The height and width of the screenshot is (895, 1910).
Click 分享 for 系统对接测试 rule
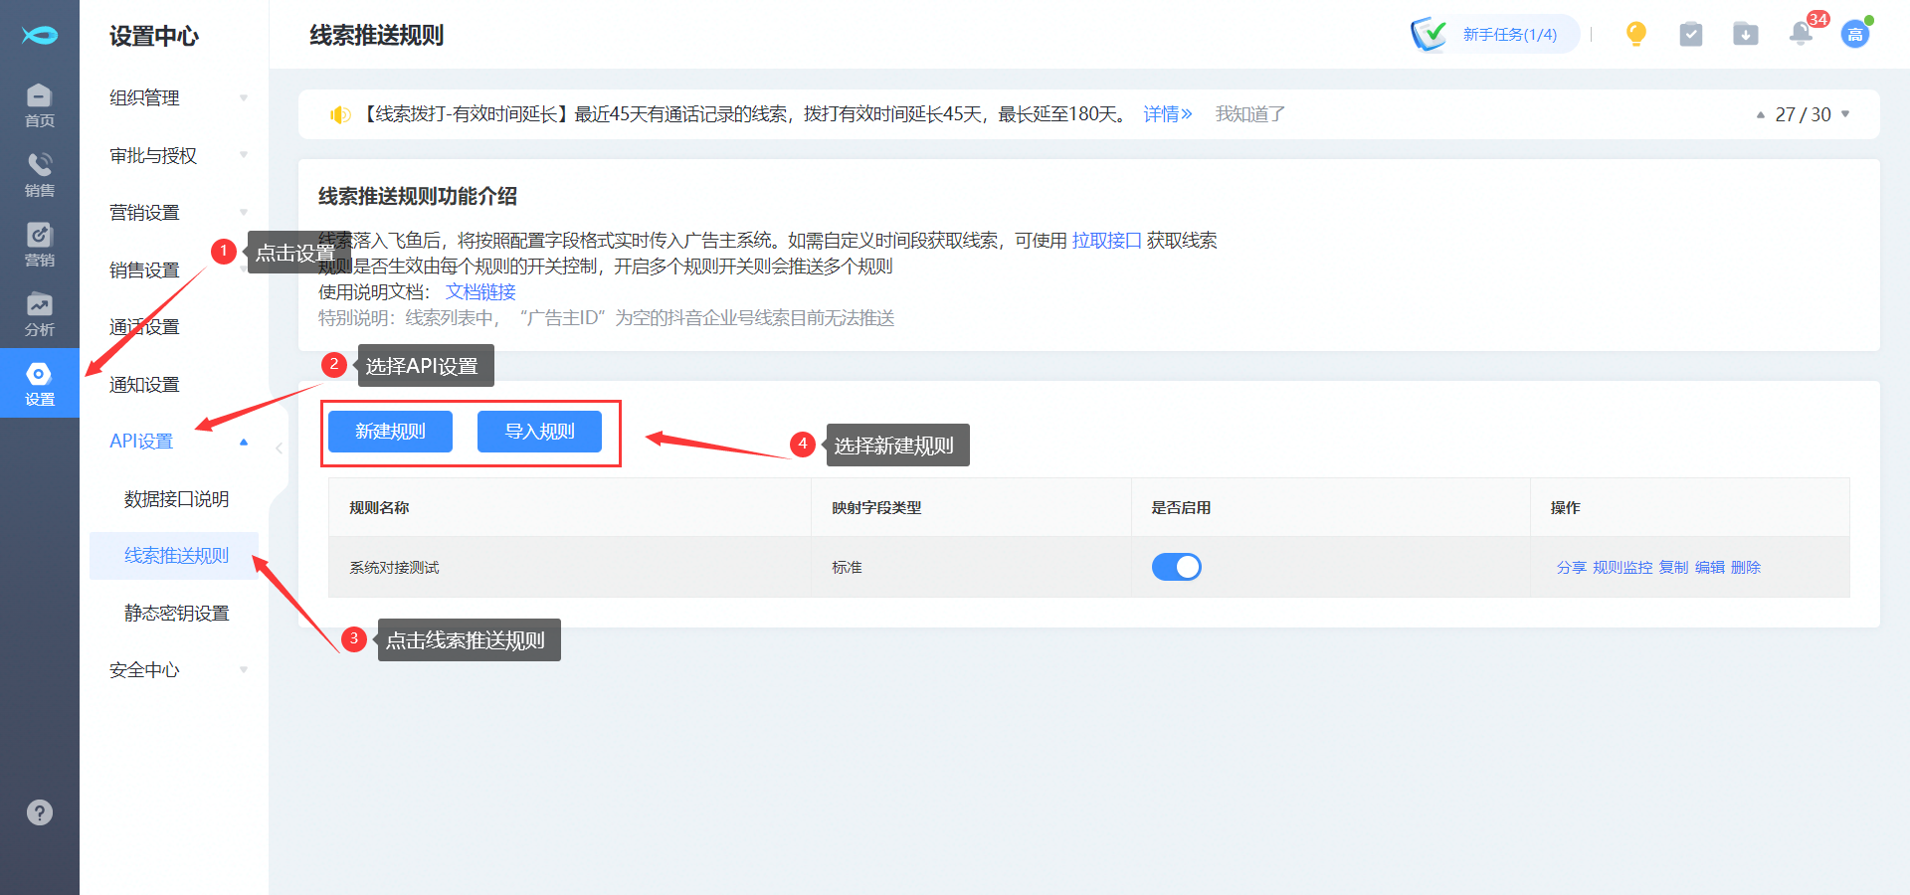pos(1572,568)
